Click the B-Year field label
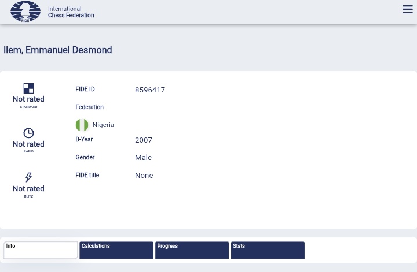The image size is (417, 272). click(x=84, y=139)
